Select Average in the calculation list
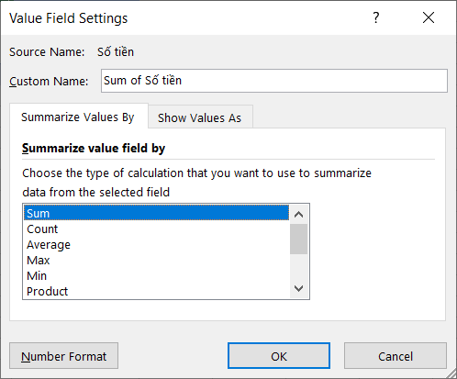457x379 pixels. [156, 244]
